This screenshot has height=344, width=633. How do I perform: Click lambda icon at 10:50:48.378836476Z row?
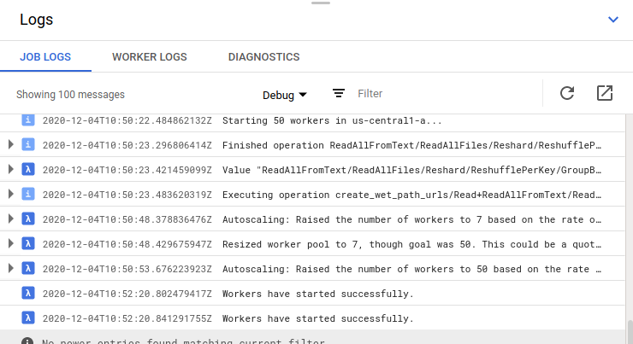tap(28, 219)
